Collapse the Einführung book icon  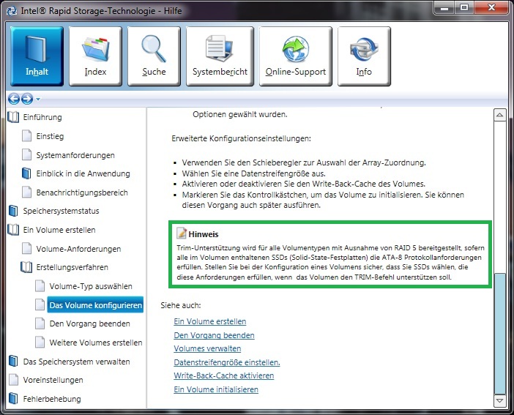(13, 117)
